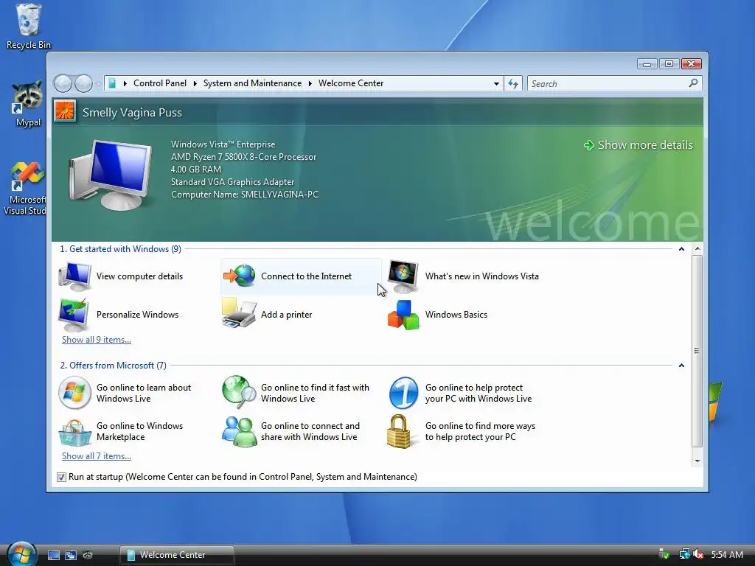This screenshot has width=755, height=566.
Task: Click the network tray icon
Action: pos(684,554)
